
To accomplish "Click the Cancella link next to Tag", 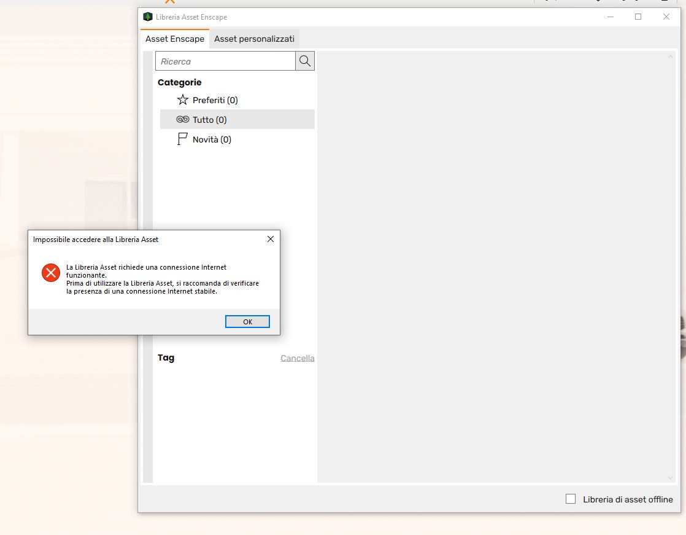I will [x=298, y=358].
